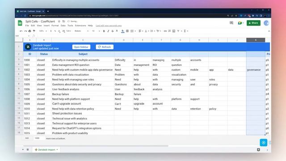Image resolution: width=286 pixels, height=161 pixels.
Task: Open the fill color picker
Action: point(123,31)
